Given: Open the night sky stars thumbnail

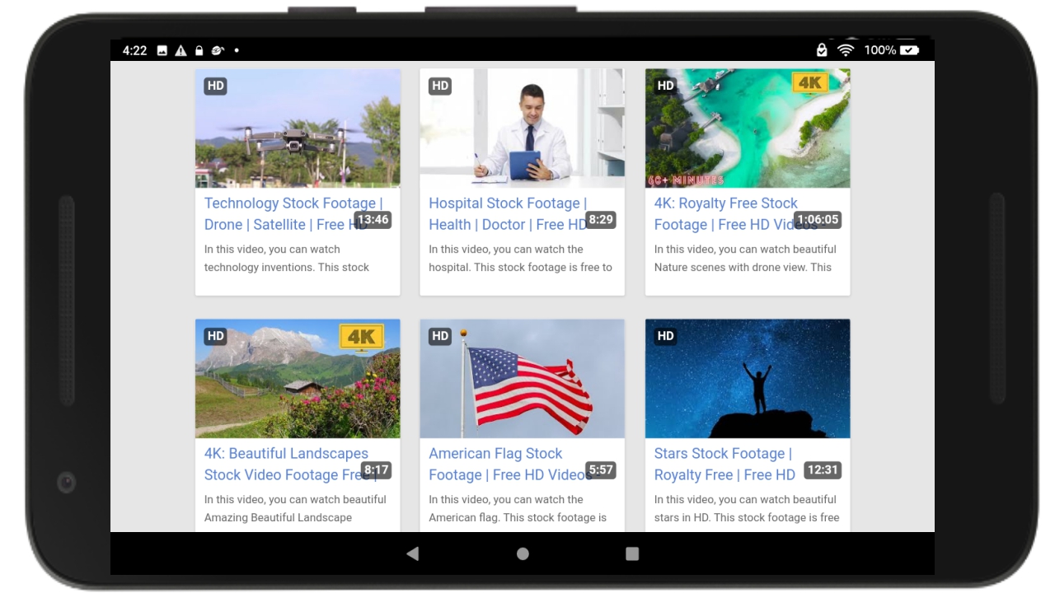Looking at the screenshot, I should [747, 378].
